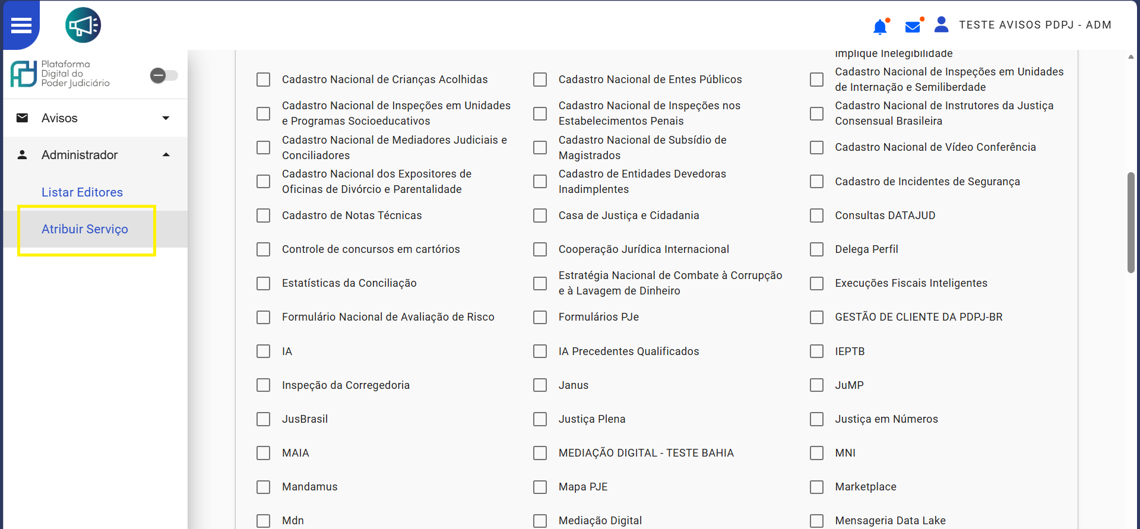The width and height of the screenshot is (1140, 529).
Task: Click the Administrador person icon in sidebar
Action: [23, 155]
